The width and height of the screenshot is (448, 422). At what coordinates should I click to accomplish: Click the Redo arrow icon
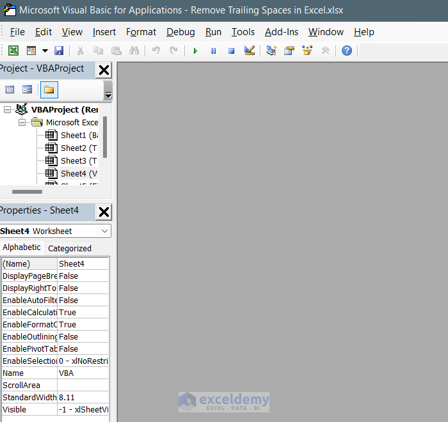coord(173,51)
